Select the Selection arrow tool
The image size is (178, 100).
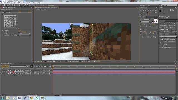click(x=2, y=5)
